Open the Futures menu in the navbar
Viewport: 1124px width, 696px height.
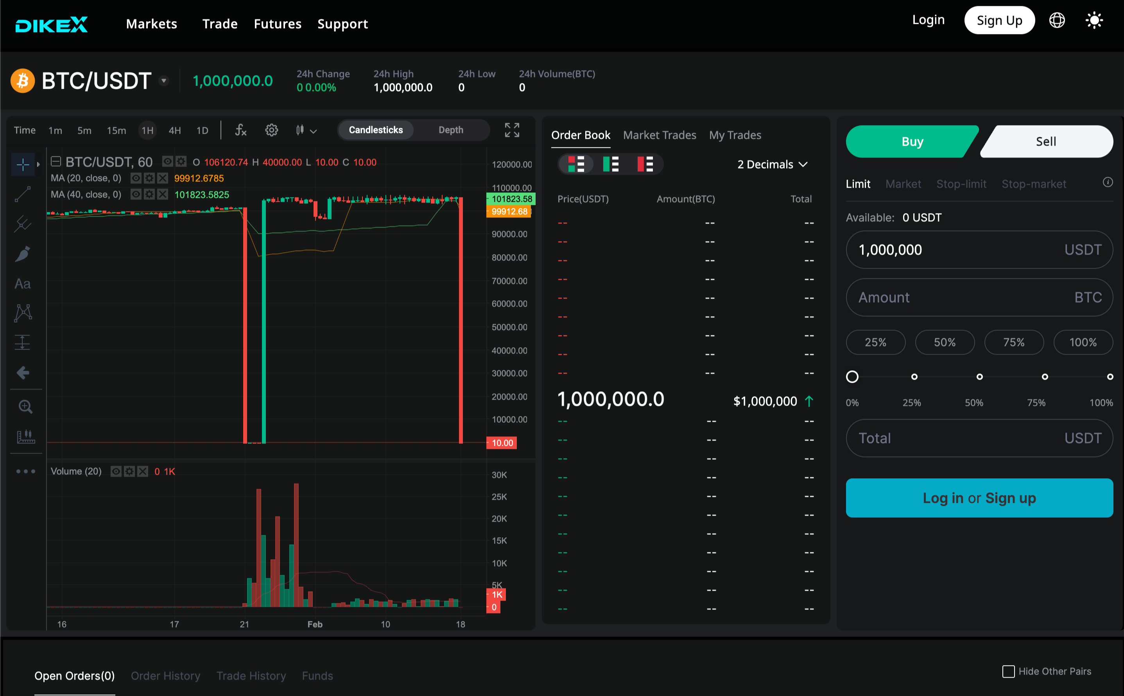click(x=278, y=23)
